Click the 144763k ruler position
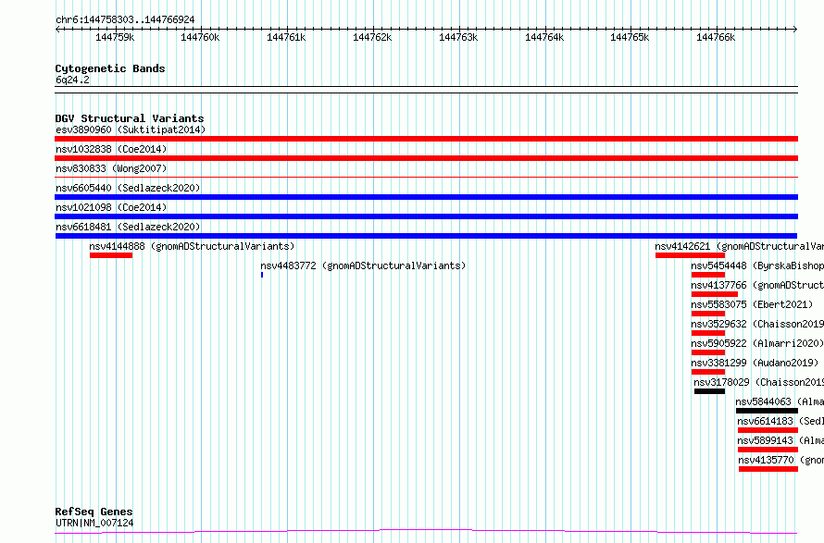 click(x=459, y=38)
